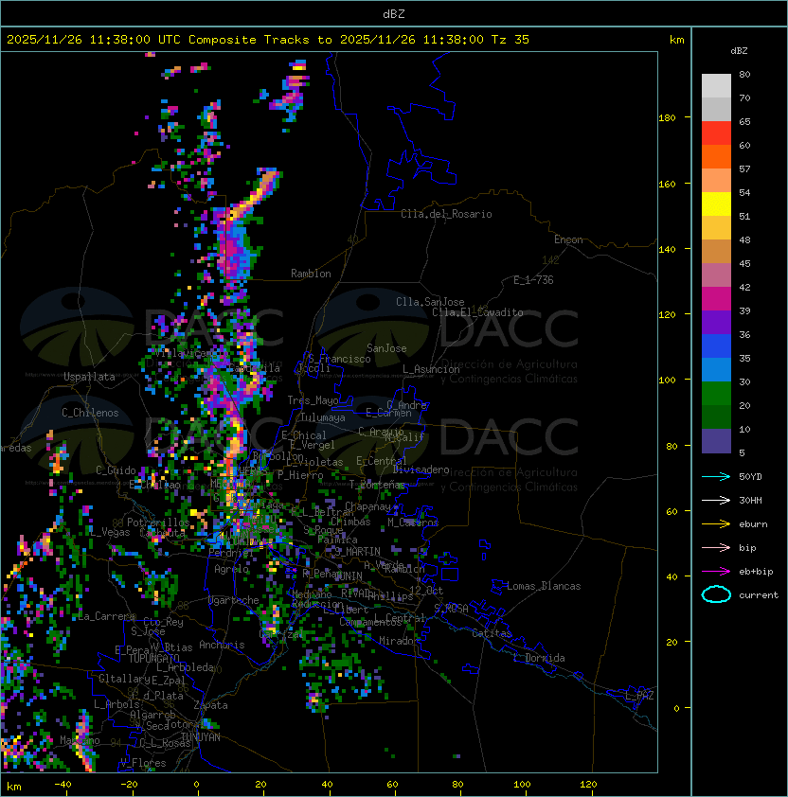Click the '120' value on horizontal km axis
Image resolution: width=788 pixels, height=797 pixels.
[x=588, y=785]
